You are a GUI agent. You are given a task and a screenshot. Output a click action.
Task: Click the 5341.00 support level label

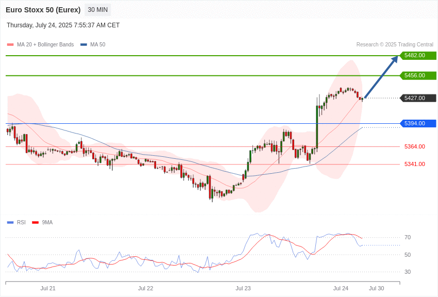(x=415, y=164)
